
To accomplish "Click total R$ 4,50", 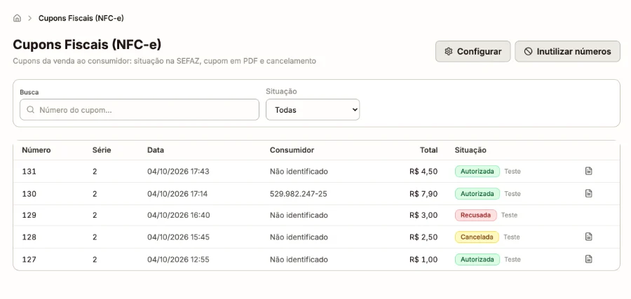I will (x=423, y=172).
